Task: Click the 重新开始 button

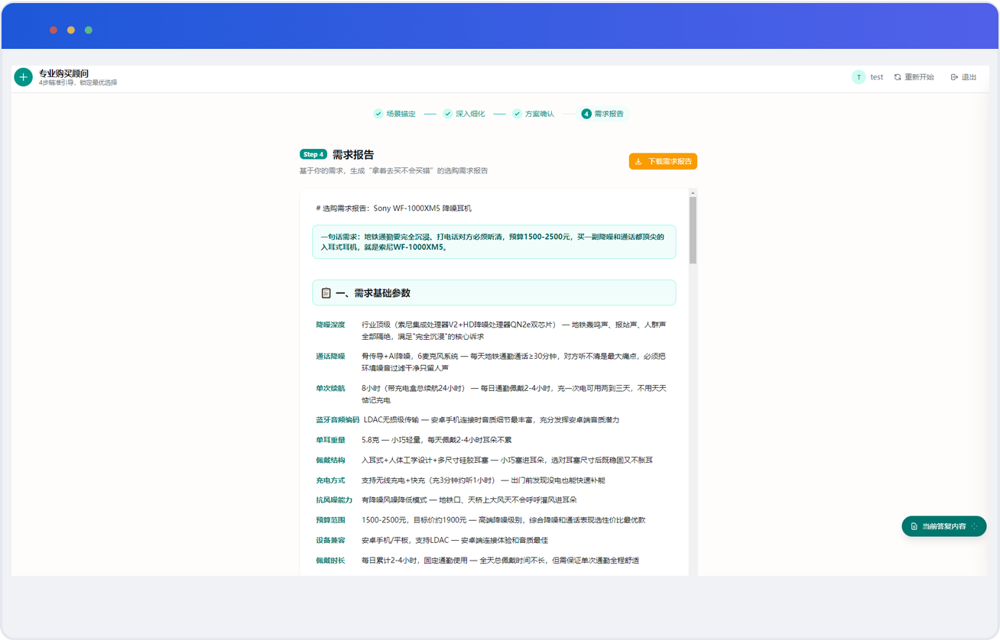Action: (x=914, y=77)
